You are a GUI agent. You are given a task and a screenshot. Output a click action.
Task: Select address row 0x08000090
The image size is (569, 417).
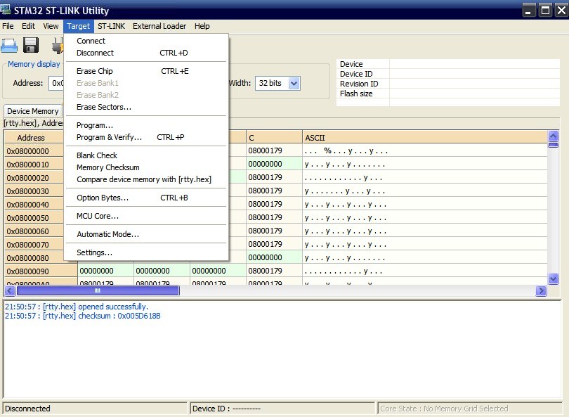pos(41,271)
